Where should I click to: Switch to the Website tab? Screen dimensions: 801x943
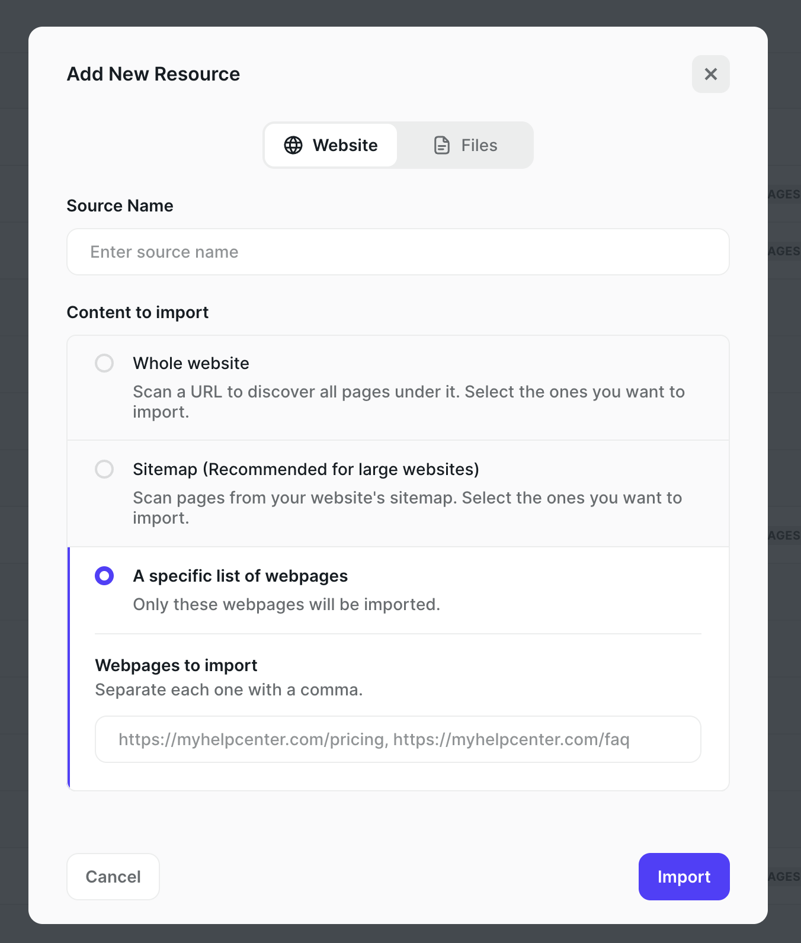[x=331, y=145]
